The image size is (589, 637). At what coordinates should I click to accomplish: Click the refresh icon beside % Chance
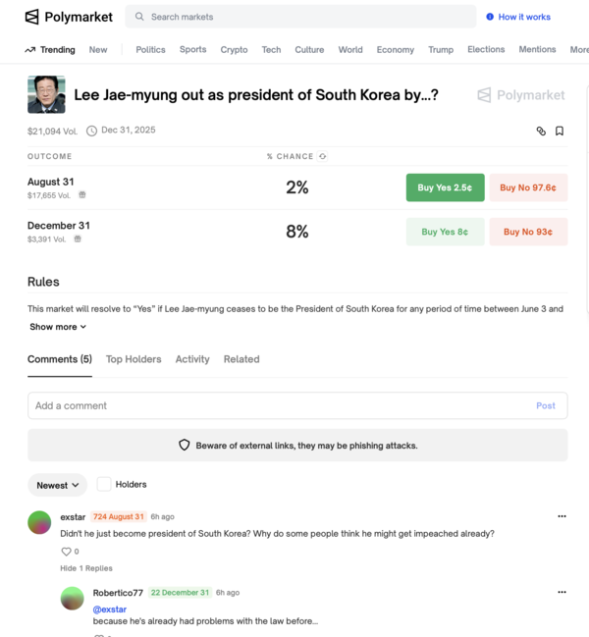click(x=323, y=156)
